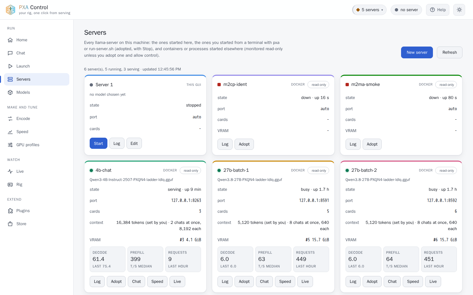Click 4b-chat DECODE 61.4 tile
Image resolution: width=473 pixels, height=295 pixels.
pyautogui.click(x=107, y=259)
